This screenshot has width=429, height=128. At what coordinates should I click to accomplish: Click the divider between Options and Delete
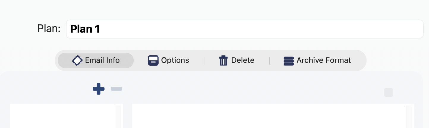204,61
